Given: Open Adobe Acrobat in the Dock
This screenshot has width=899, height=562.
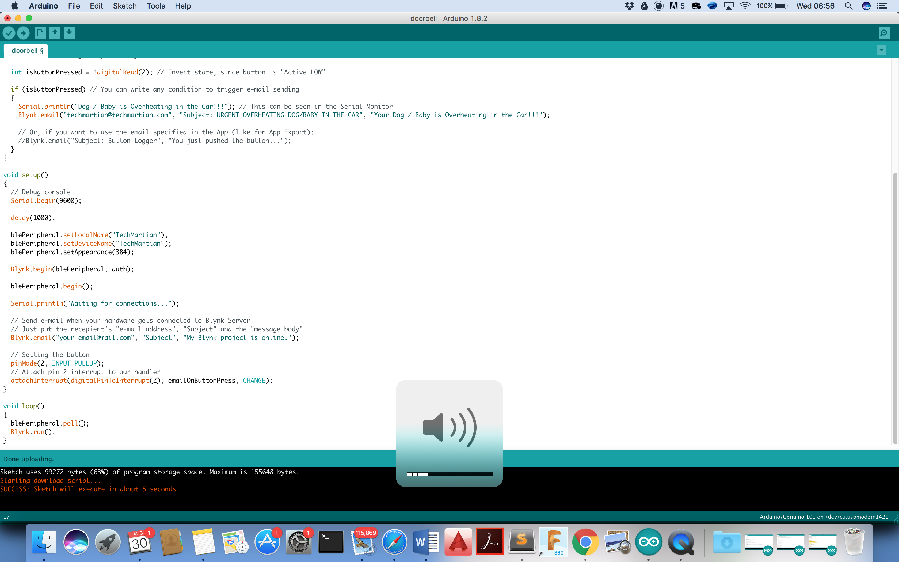Looking at the screenshot, I should [x=490, y=542].
